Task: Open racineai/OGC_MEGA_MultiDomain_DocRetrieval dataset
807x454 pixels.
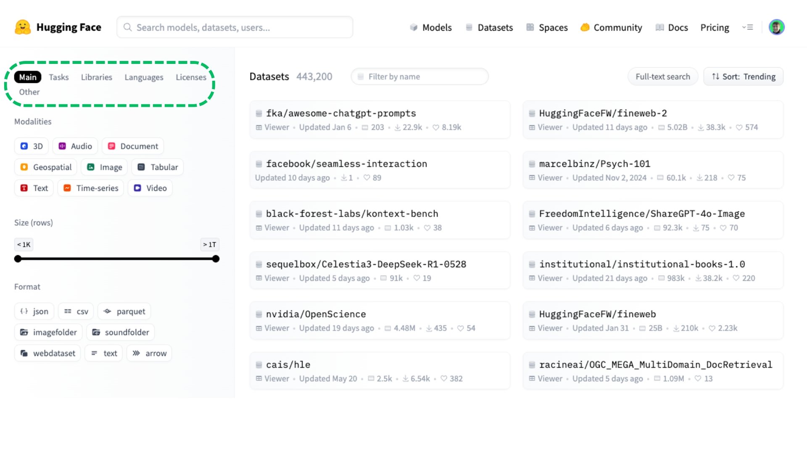Action: (653, 371)
